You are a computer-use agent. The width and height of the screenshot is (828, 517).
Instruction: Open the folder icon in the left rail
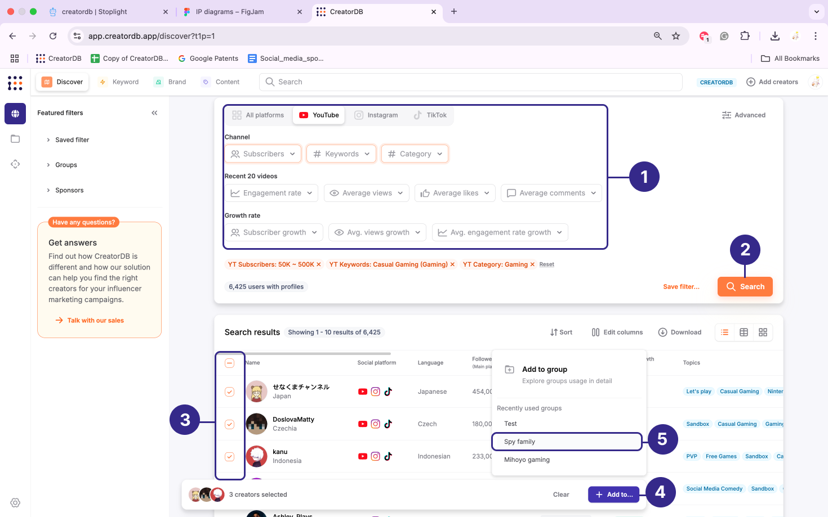point(15,139)
